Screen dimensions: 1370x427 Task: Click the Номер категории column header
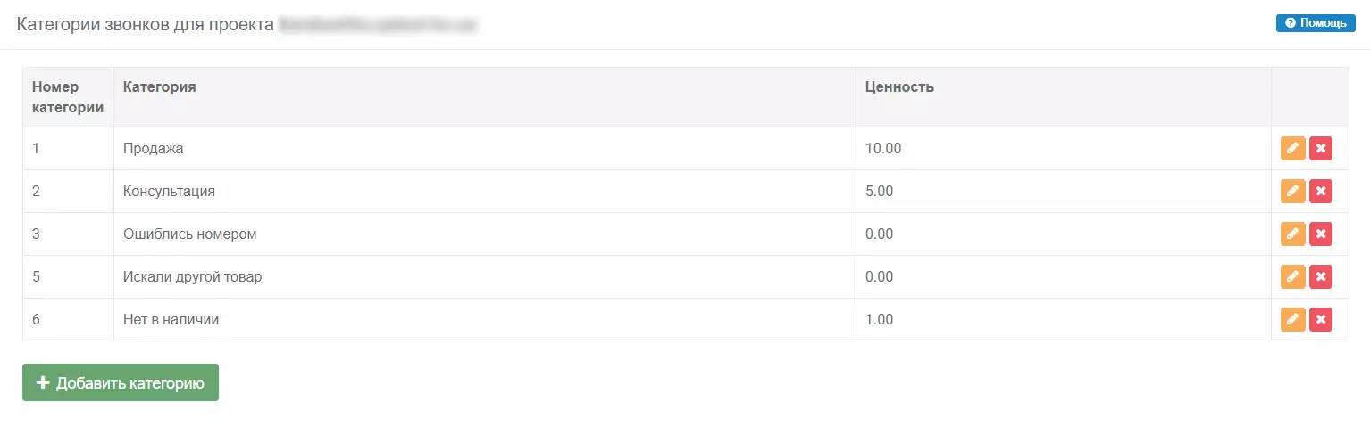[x=68, y=97]
